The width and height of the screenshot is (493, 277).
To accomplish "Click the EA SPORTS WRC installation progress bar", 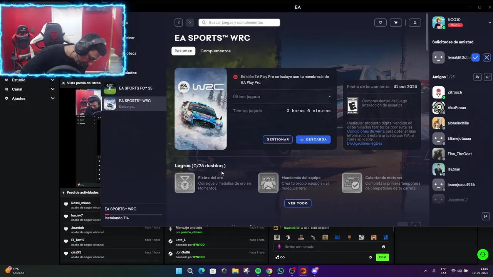I will [133, 215].
